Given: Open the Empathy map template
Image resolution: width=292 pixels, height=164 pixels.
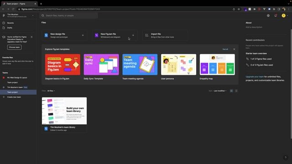Looking at the screenshot, I should (x=217, y=65).
